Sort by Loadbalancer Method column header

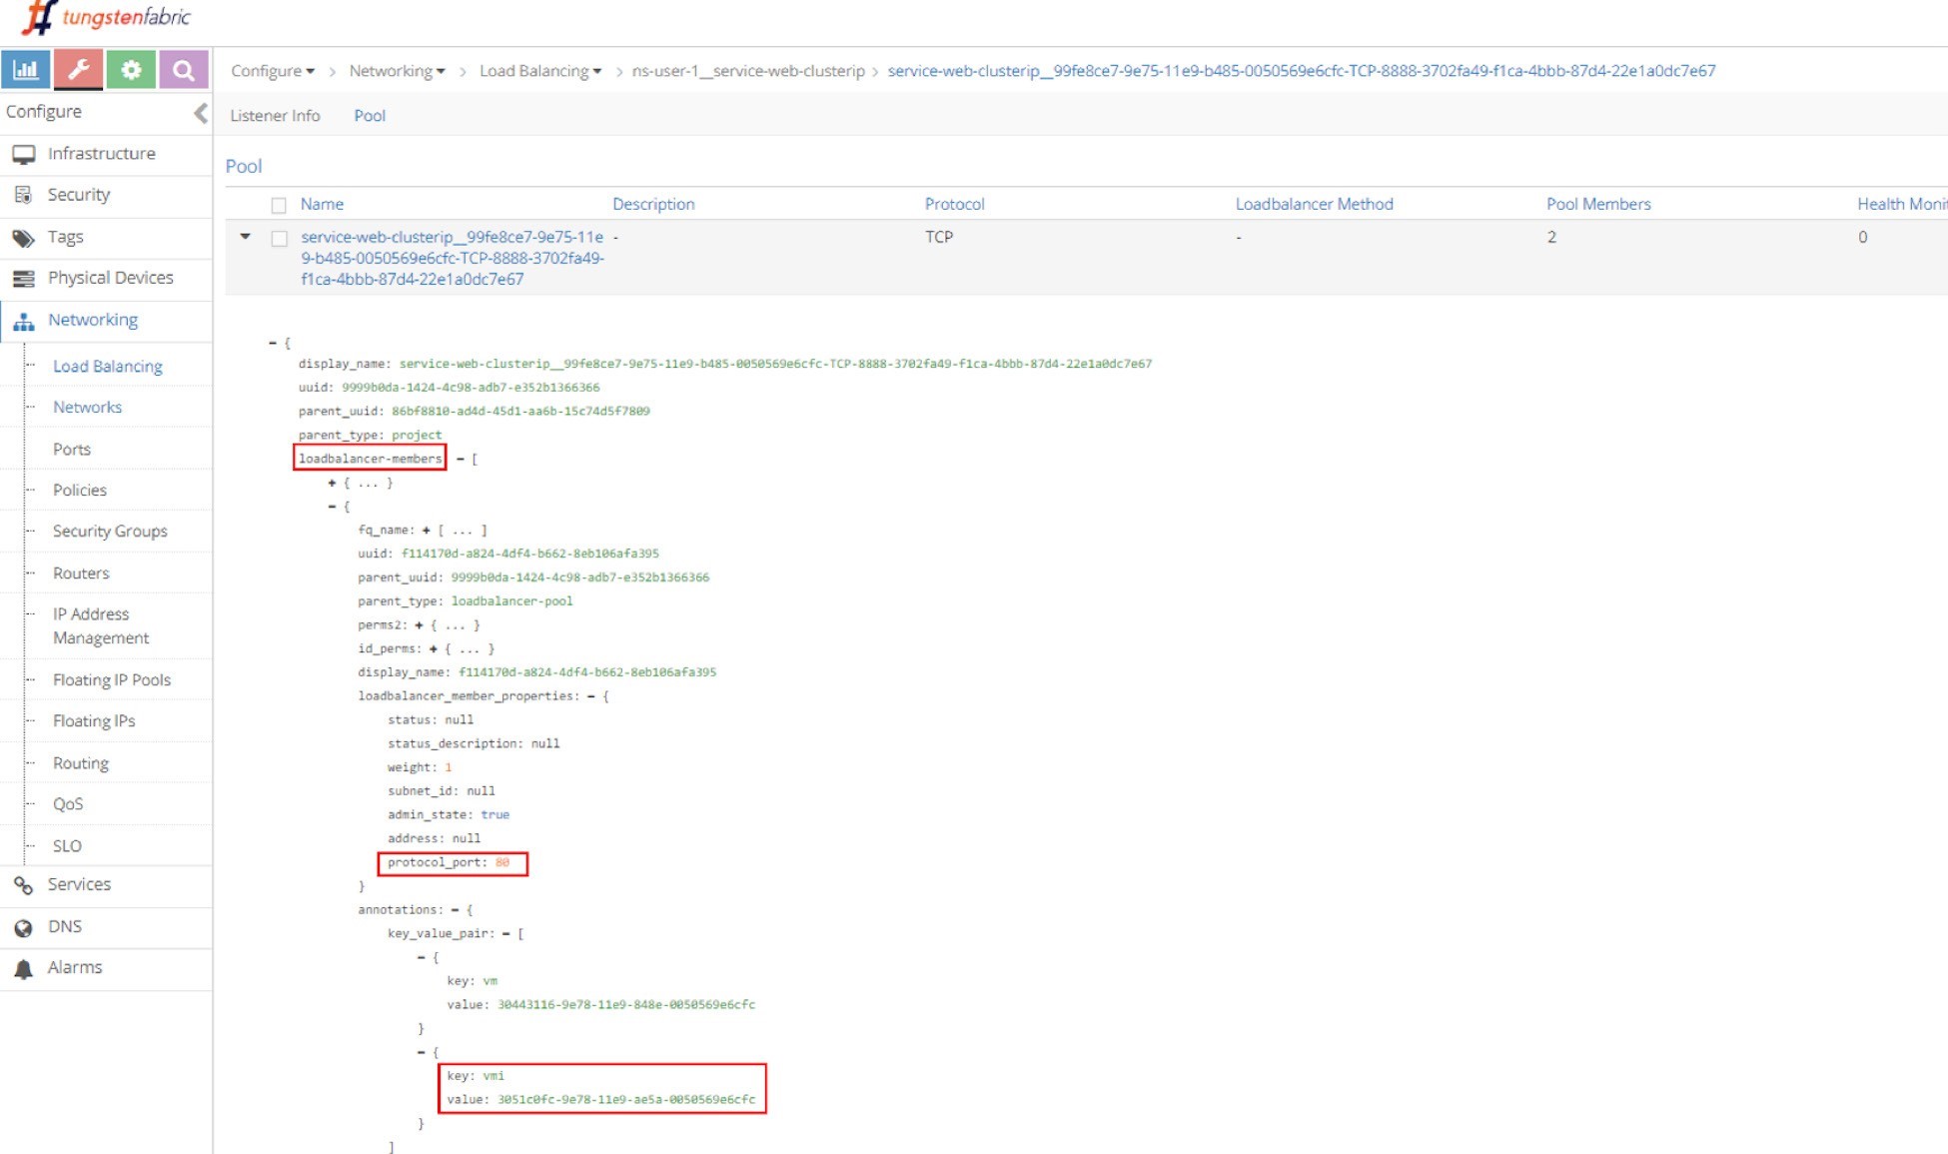pos(1314,204)
